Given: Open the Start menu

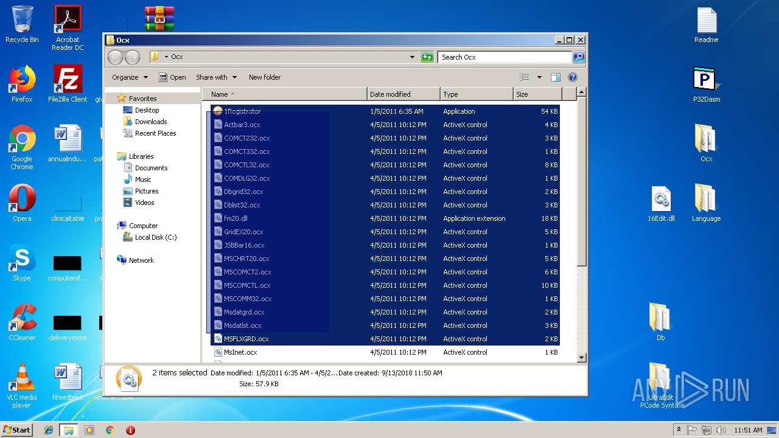Looking at the screenshot, I should tap(16, 430).
